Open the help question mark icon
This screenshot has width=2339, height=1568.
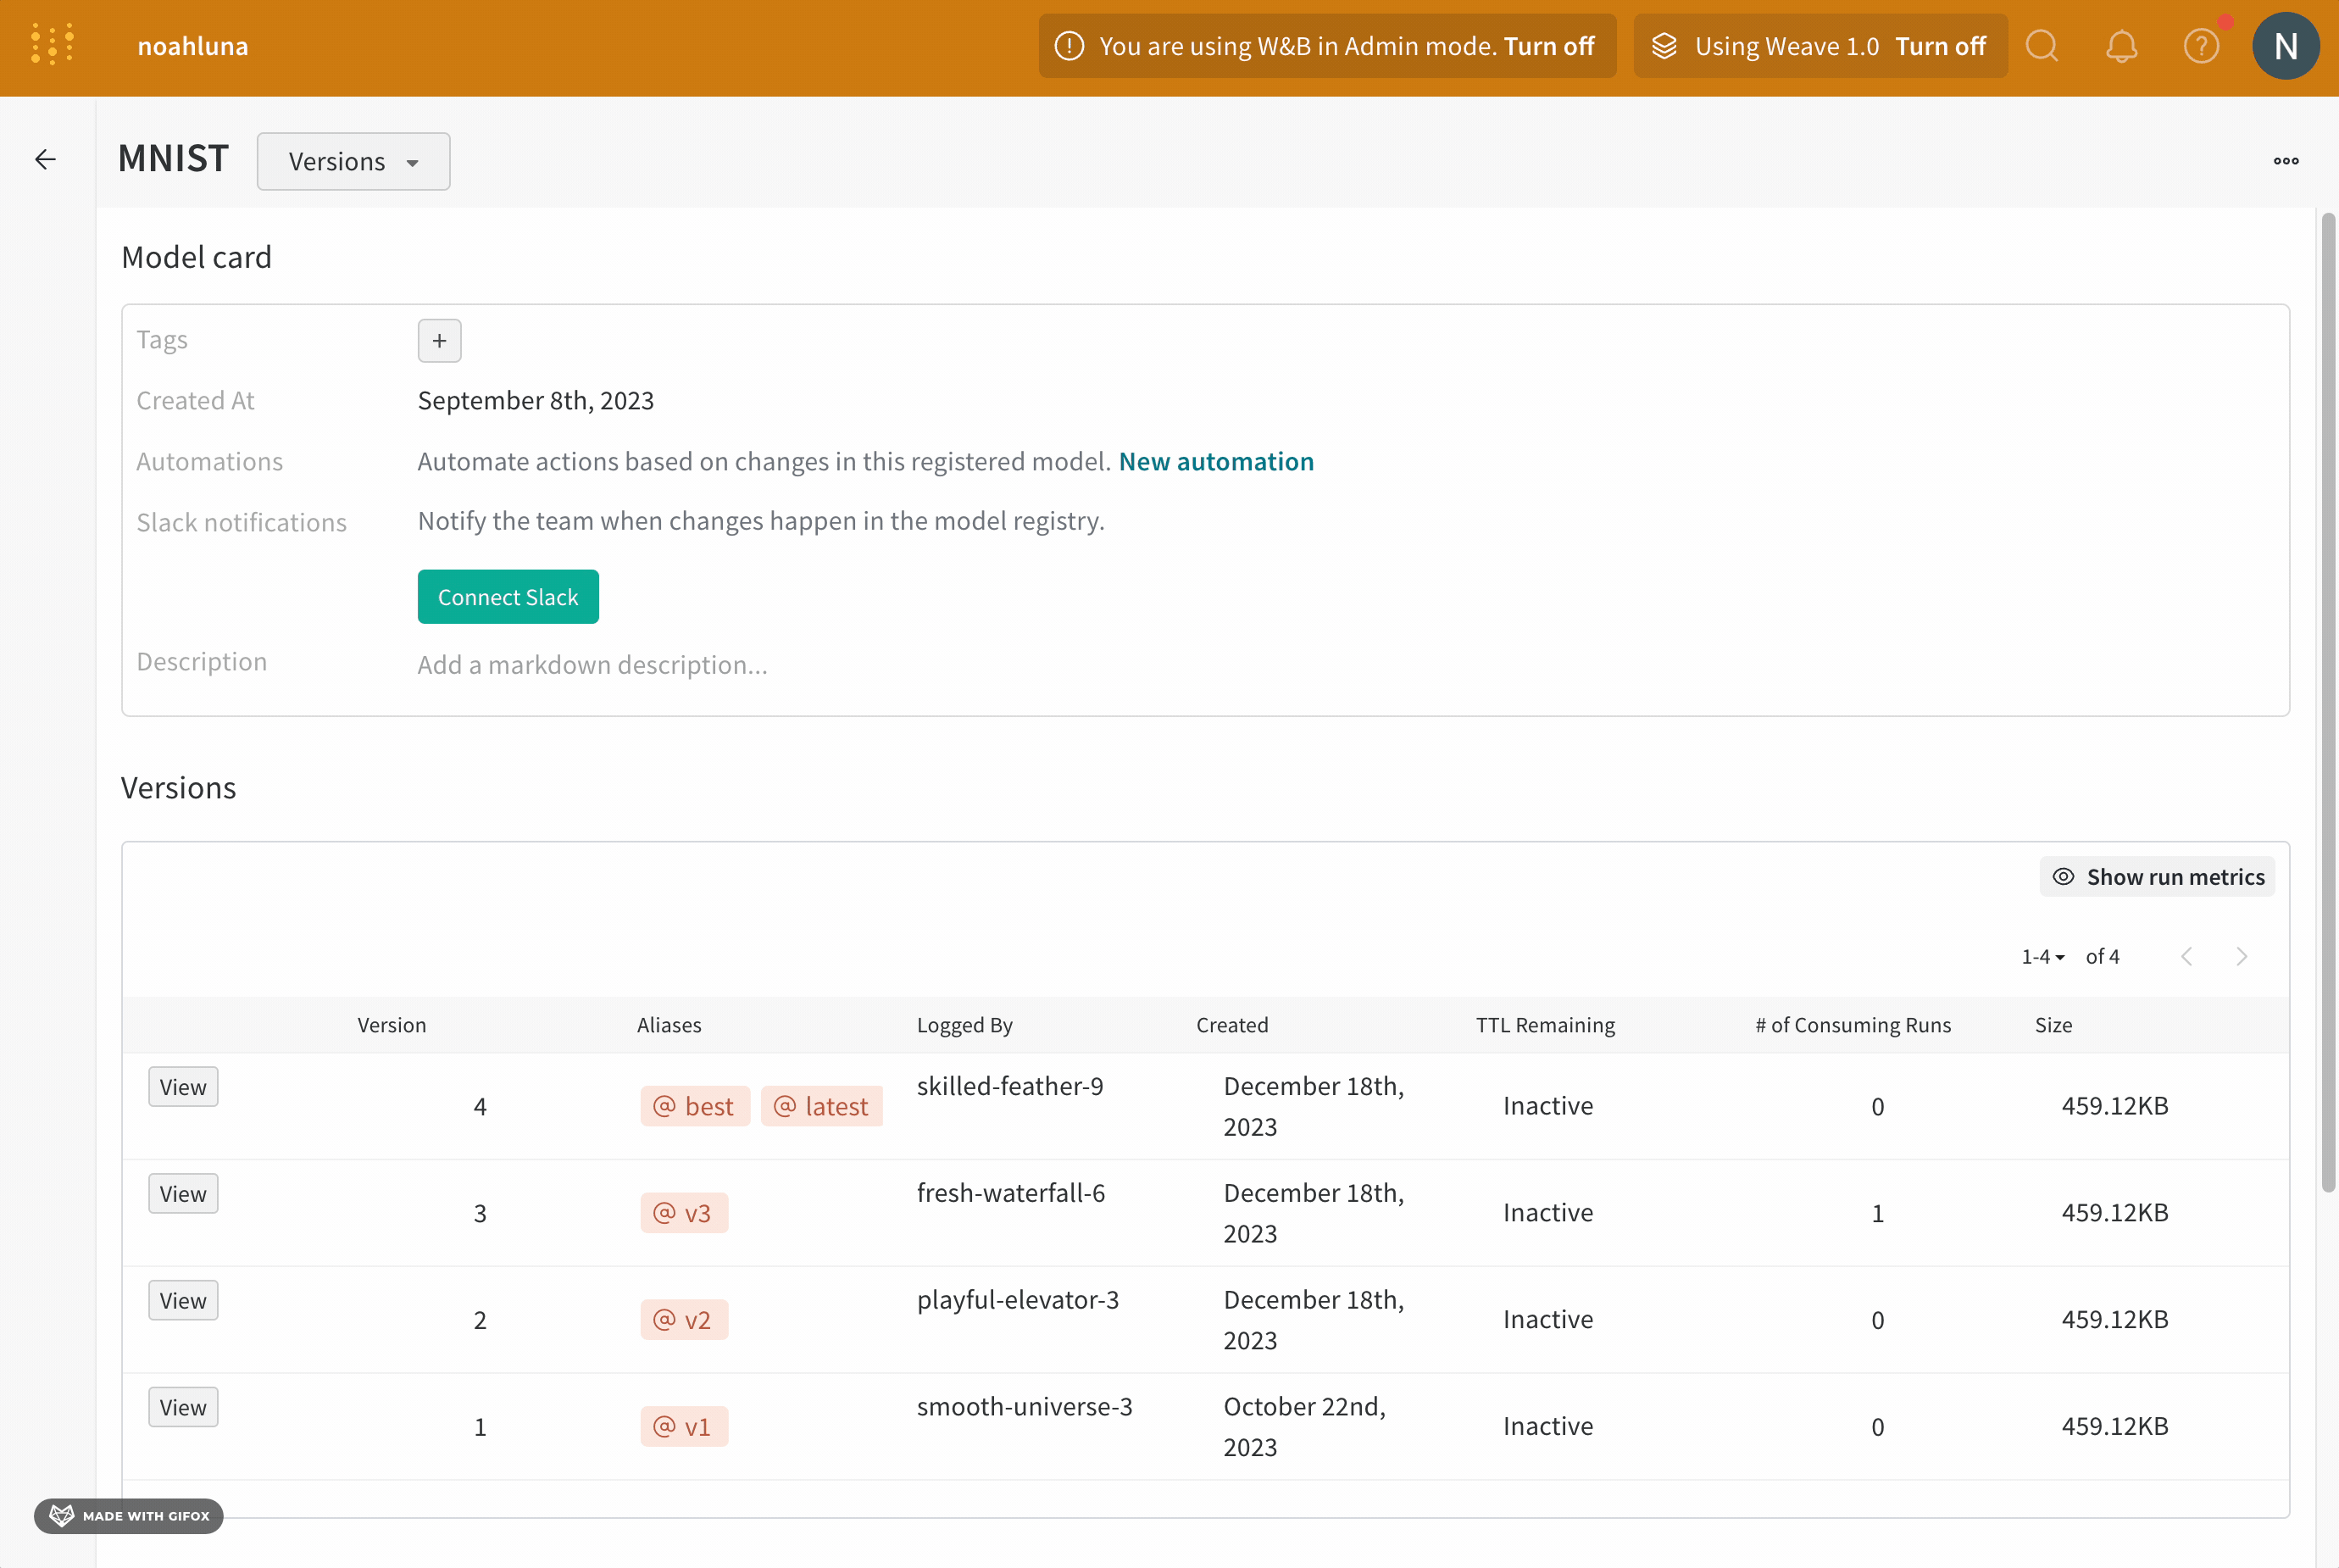click(x=2201, y=46)
